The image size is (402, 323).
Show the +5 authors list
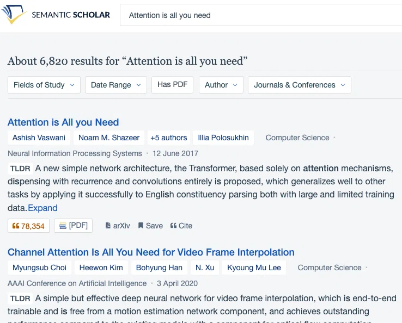coord(169,138)
